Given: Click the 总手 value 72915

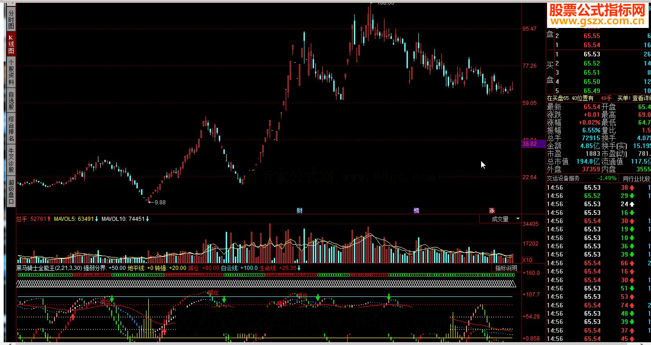Looking at the screenshot, I should point(591,138).
